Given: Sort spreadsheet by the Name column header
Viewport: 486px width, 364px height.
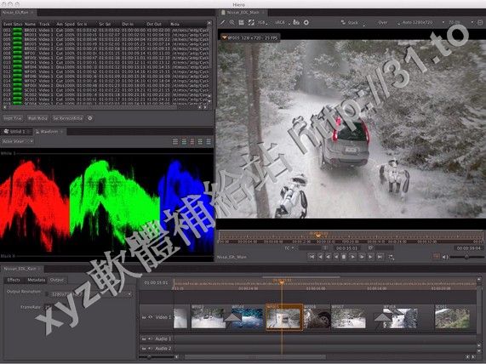Looking at the screenshot, I should coord(30,24).
